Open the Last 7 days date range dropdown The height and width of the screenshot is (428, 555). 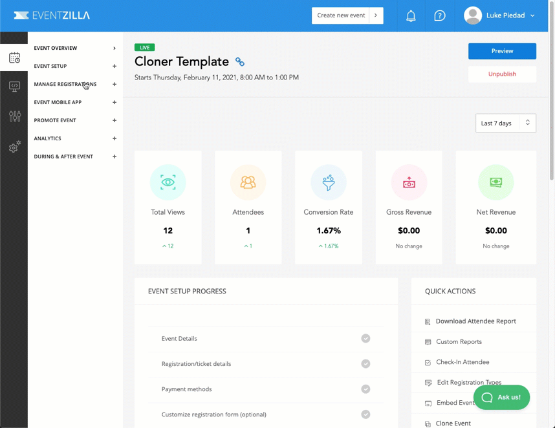tap(506, 123)
